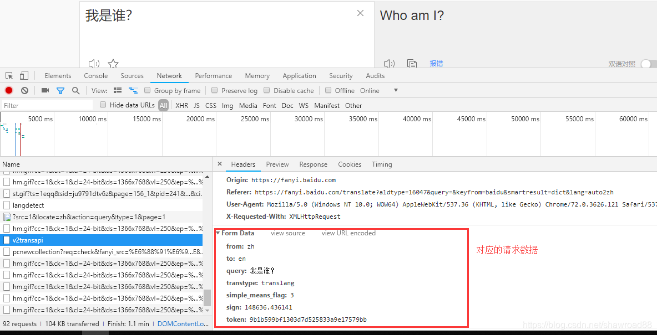This screenshot has width=657, height=335.
Task: Play translated text audio speaker icon
Action: pos(389,64)
